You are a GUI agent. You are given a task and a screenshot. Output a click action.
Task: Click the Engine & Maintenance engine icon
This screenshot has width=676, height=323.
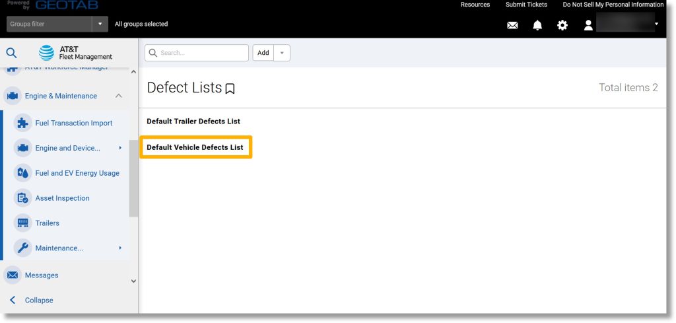[13, 96]
